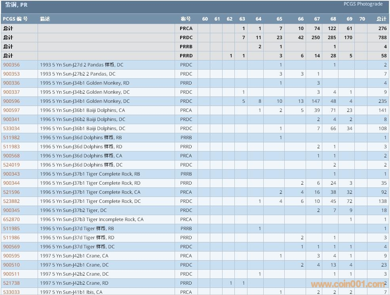Open PCGS number 652870 link
The image size is (390, 295).
pyautogui.click(x=11, y=219)
